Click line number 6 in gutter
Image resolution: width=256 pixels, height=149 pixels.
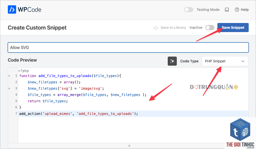tap(16, 107)
